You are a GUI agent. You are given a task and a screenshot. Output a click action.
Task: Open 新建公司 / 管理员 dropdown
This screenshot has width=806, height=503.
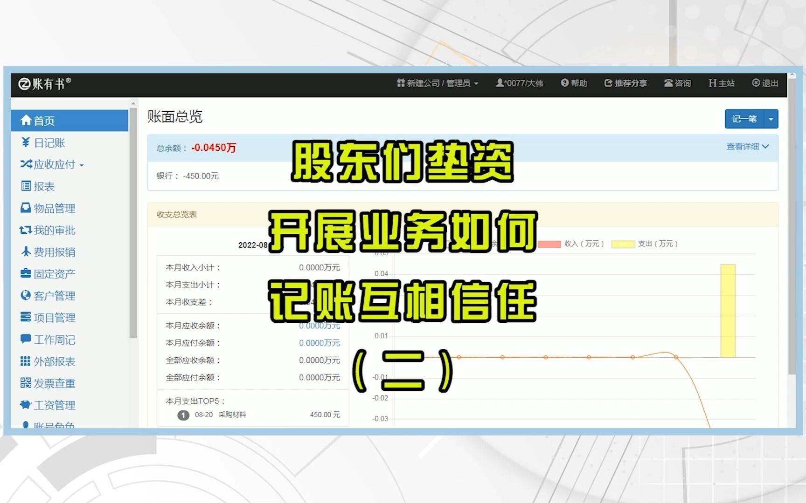[x=438, y=83]
